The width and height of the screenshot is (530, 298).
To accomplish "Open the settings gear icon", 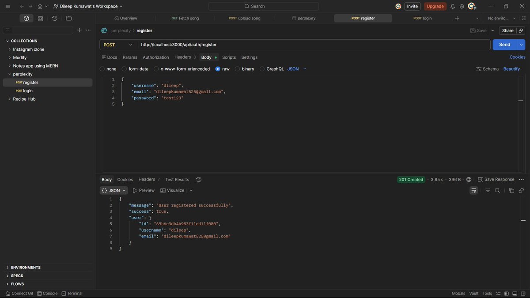I will 462,6.
